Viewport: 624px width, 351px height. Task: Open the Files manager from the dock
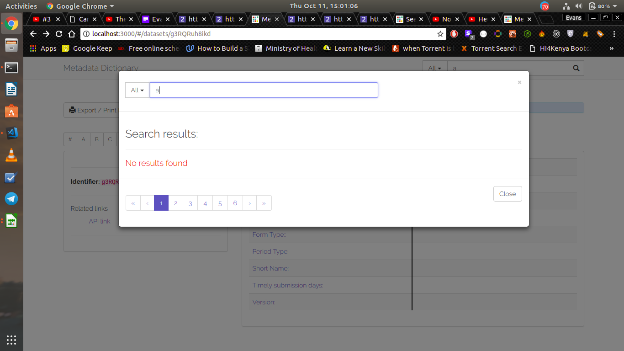point(11,45)
